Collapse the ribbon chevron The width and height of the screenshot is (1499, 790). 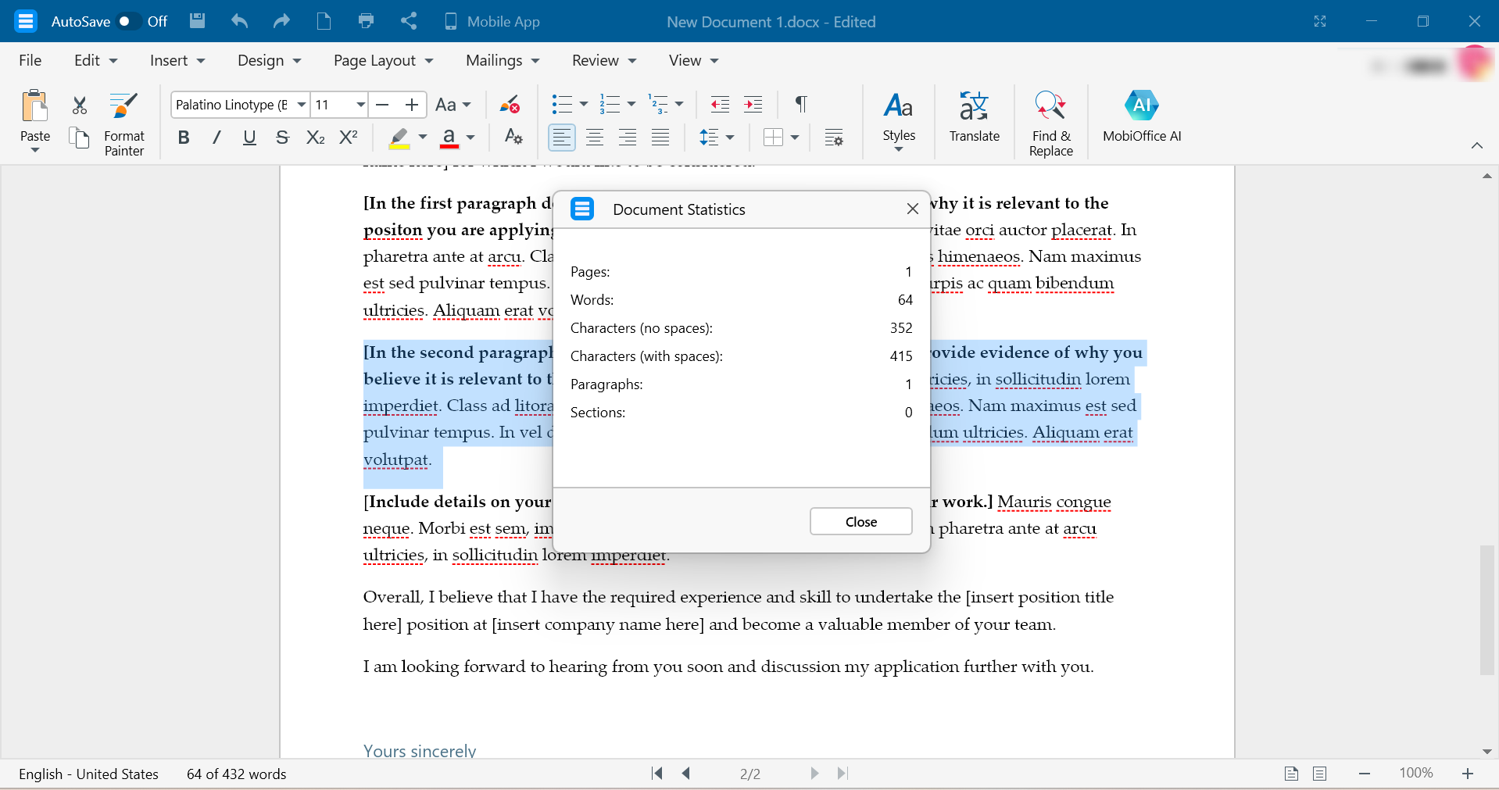(1476, 145)
